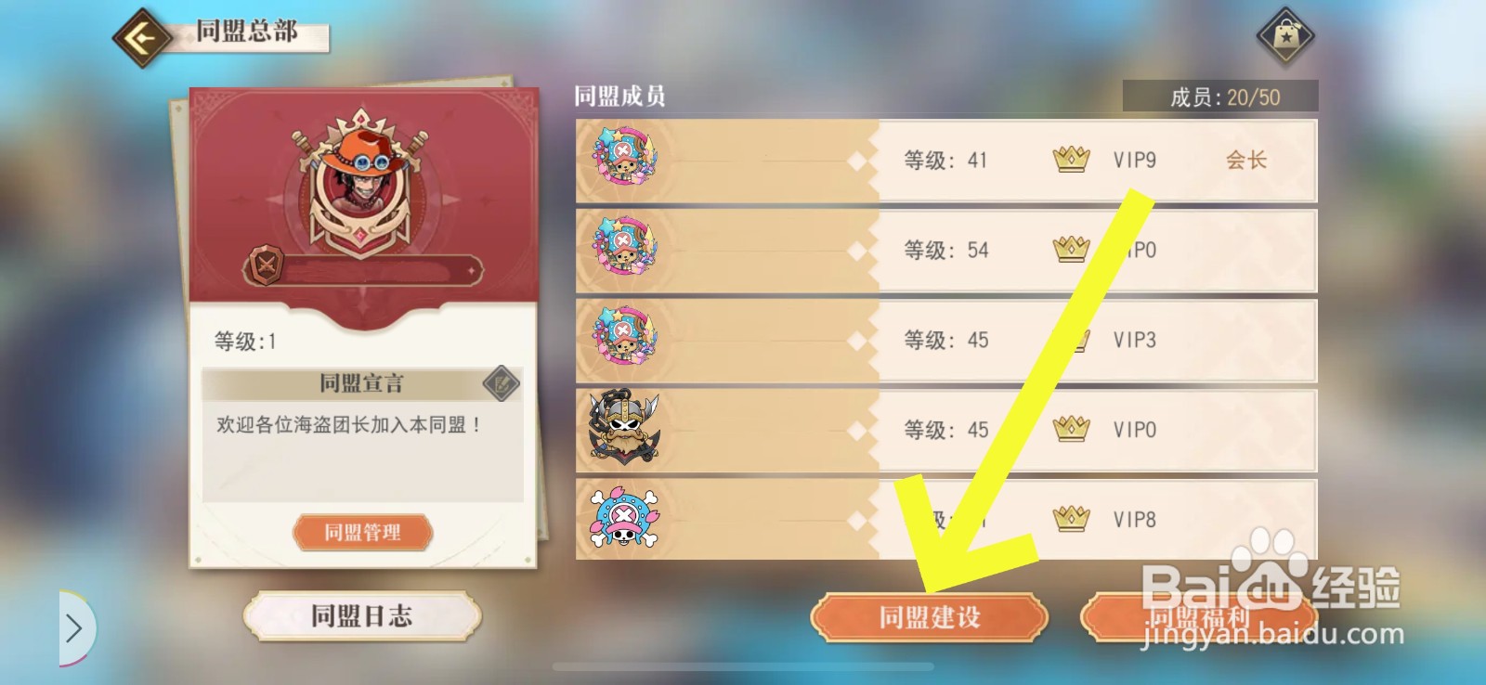This screenshot has width=1486, height=685.
Task: Open the shop bag icon
Action: [x=1285, y=36]
